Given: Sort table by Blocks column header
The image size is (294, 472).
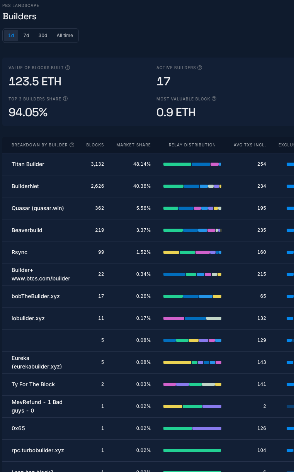Looking at the screenshot, I should pos(95,145).
